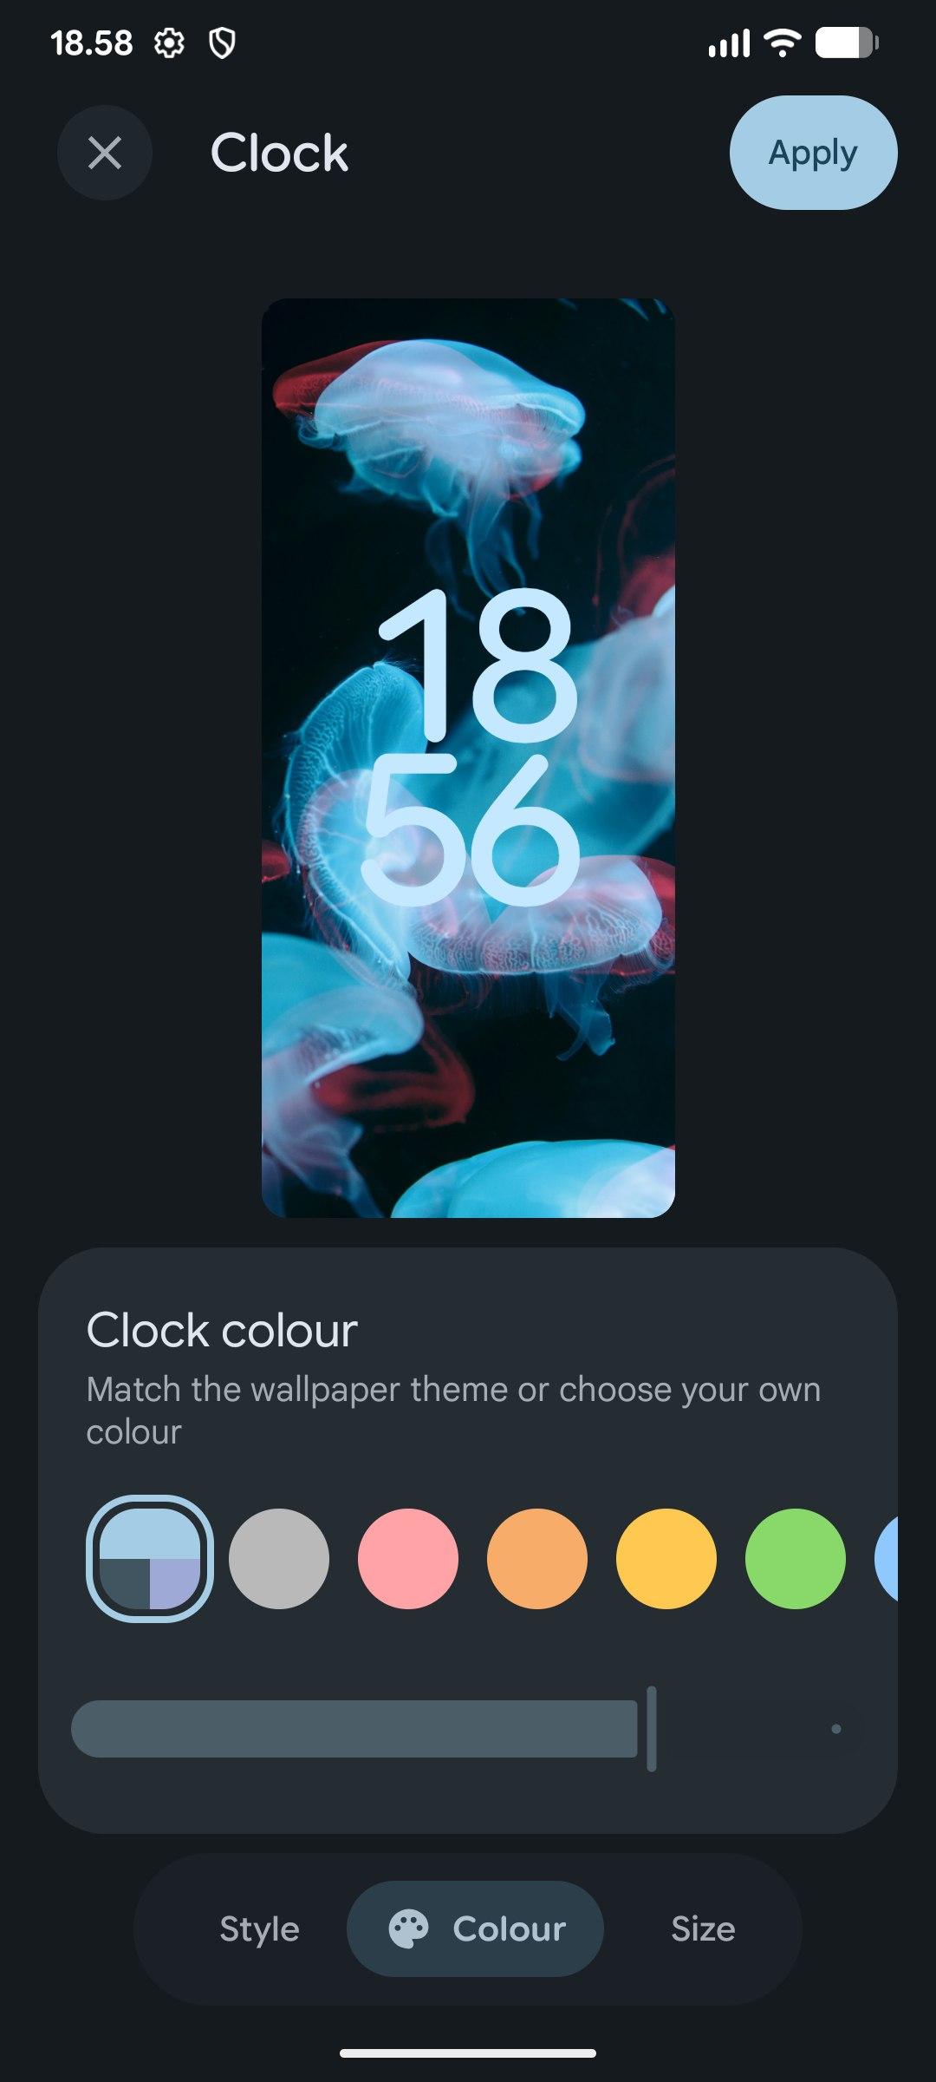Click the slider handle bar

(x=652, y=1729)
